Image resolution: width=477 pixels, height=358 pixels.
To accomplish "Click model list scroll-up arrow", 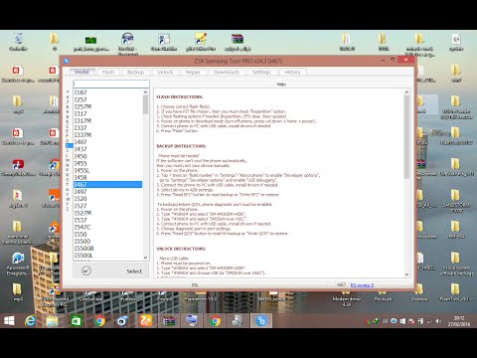I will click(145, 92).
